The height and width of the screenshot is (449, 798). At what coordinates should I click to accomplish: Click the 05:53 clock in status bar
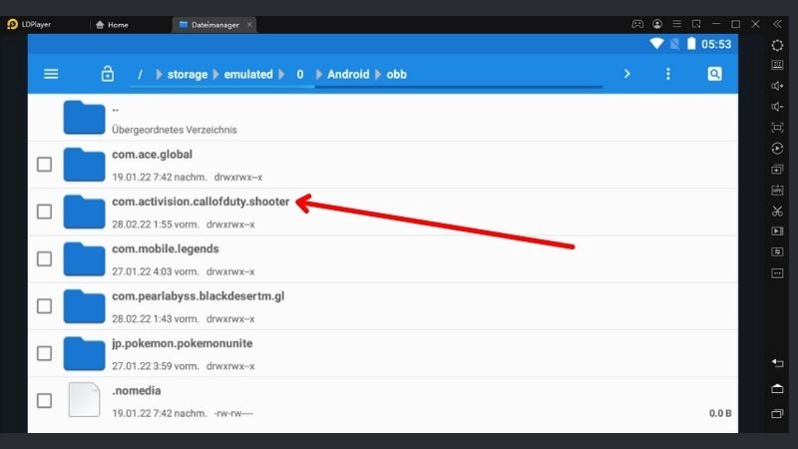click(716, 44)
